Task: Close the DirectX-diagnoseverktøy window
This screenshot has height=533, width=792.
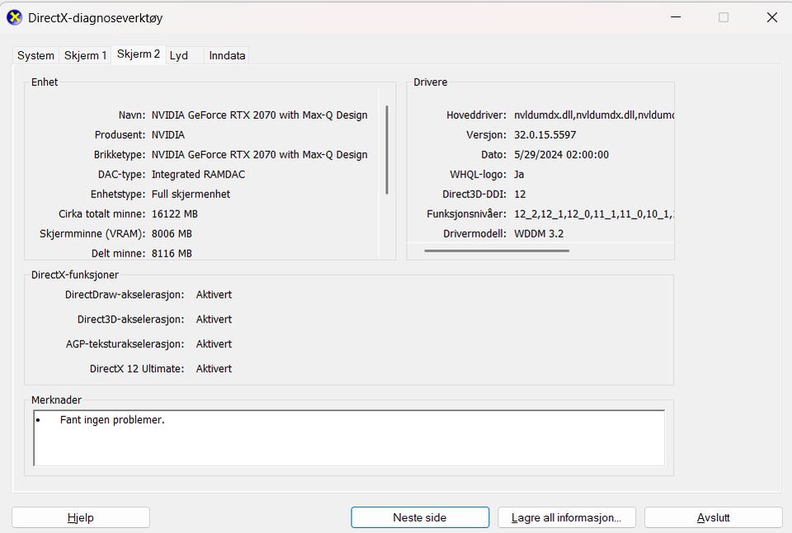Action: (772, 17)
